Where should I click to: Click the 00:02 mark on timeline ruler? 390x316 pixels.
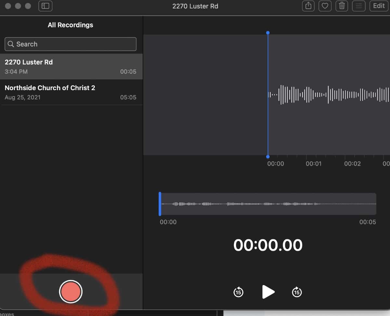coord(352,164)
